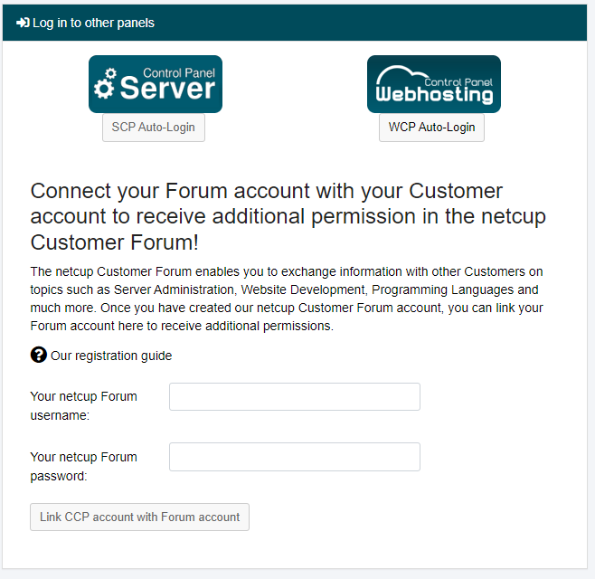Open 'Our registration guide' link

[x=111, y=356]
